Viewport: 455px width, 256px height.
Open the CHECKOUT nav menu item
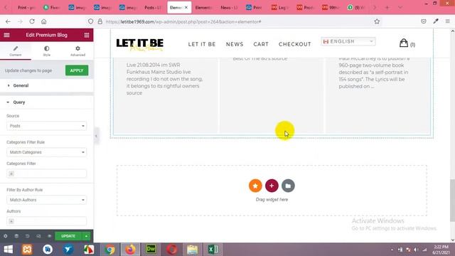295,44
